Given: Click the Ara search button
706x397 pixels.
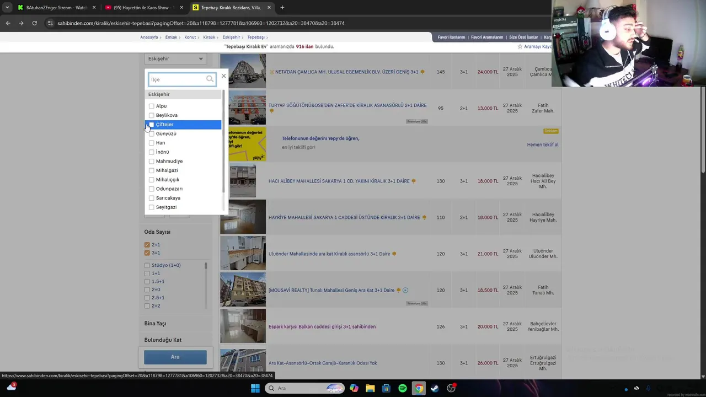Looking at the screenshot, I should coord(175,357).
